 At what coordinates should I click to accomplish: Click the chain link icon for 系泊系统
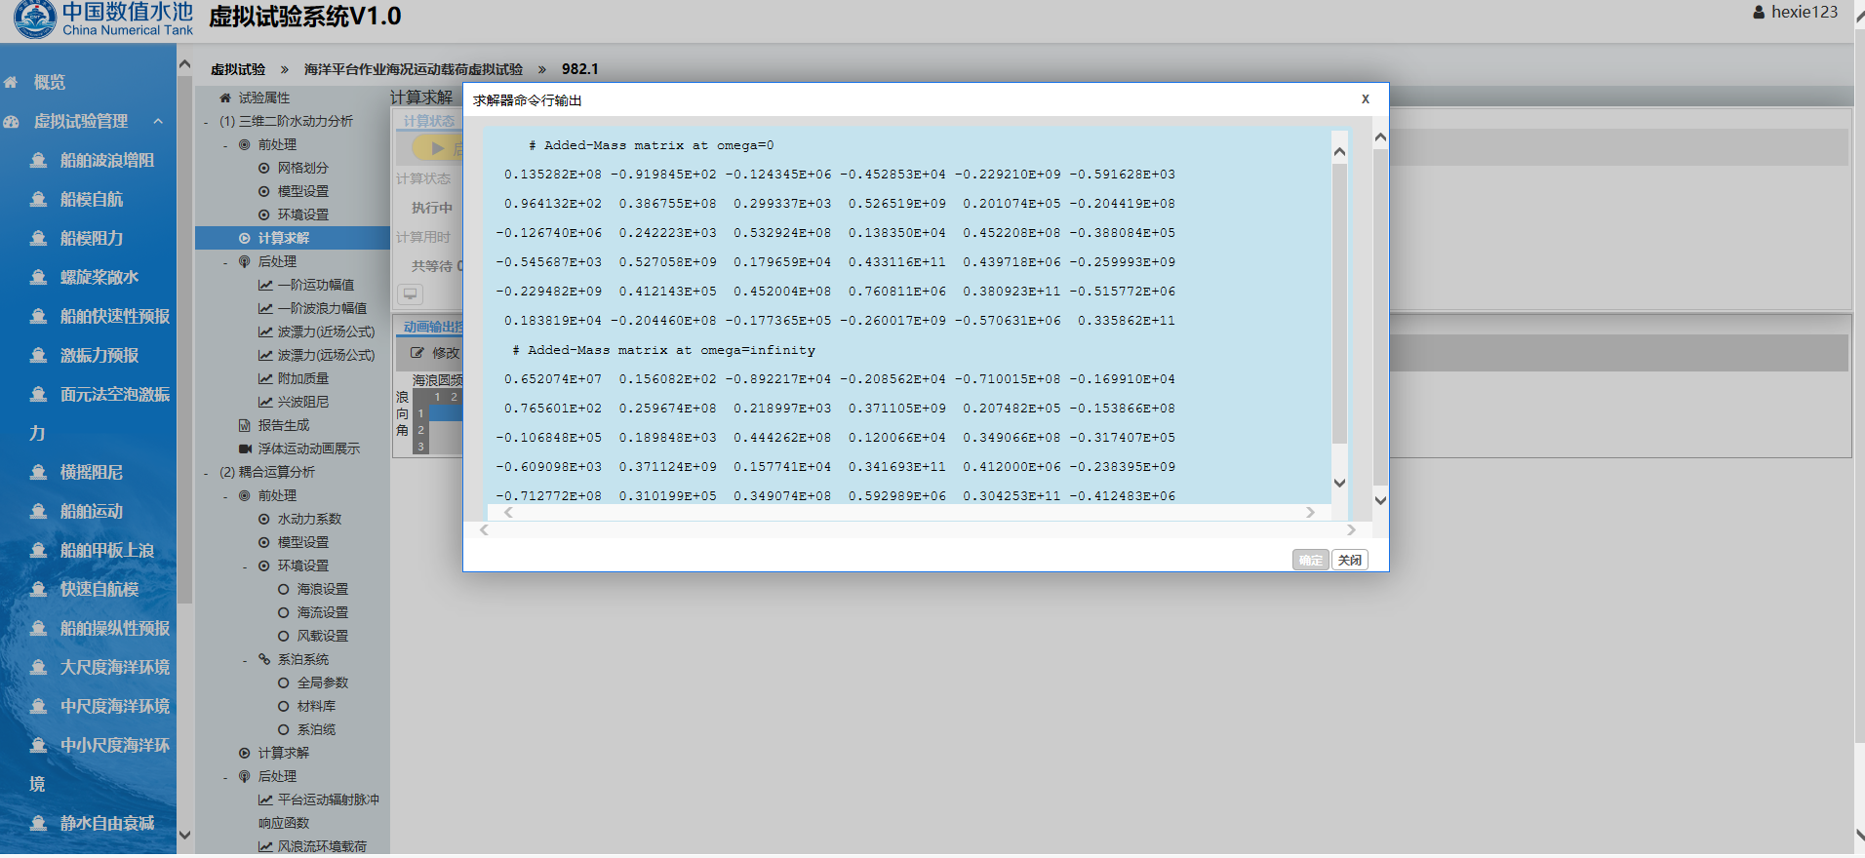tap(264, 659)
